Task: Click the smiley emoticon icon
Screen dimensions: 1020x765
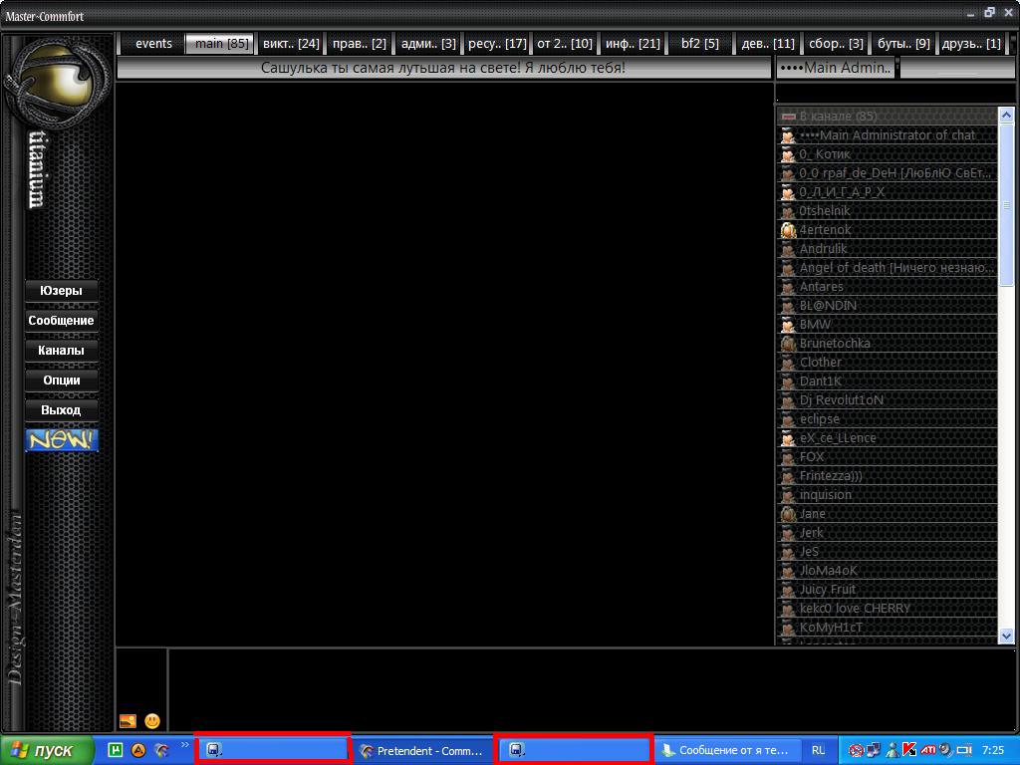Action: point(152,720)
